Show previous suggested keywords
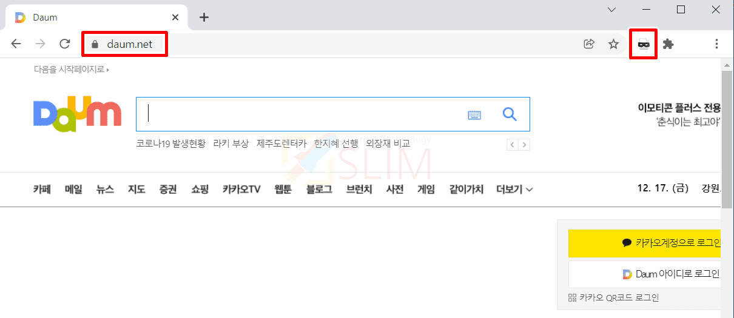Image resolution: width=734 pixels, height=318 pixels. pyautogui.click(x=513, y=145)
